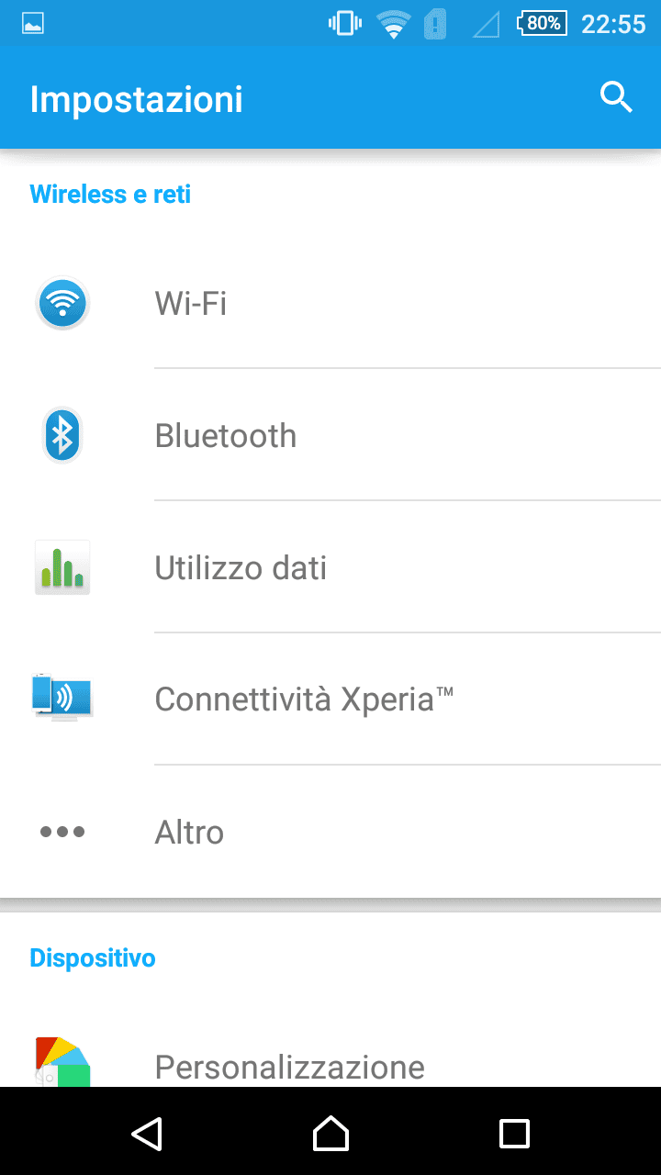
Task: Tap the vibrate mode status icon
Action: (344, 23)
